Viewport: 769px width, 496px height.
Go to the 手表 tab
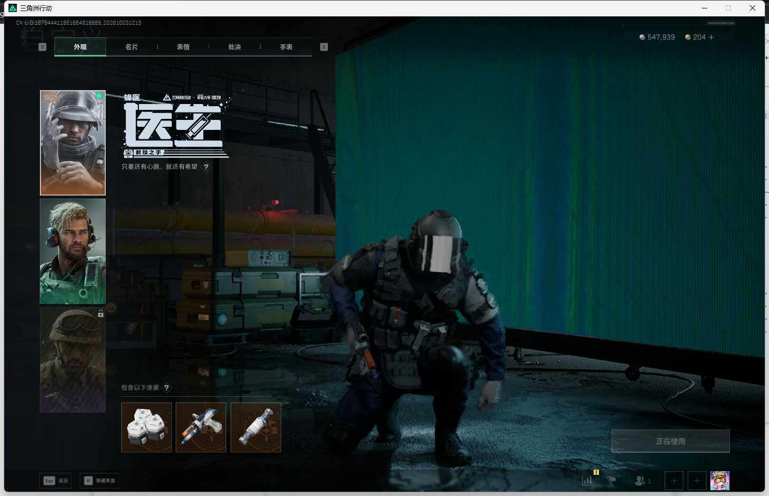tap(286, 47)
